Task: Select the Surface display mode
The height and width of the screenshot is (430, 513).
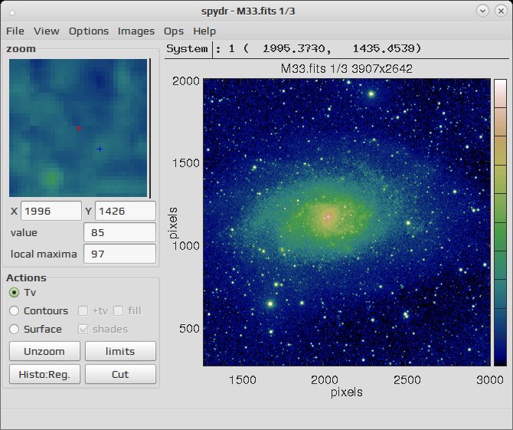Action: click(14, 329)
